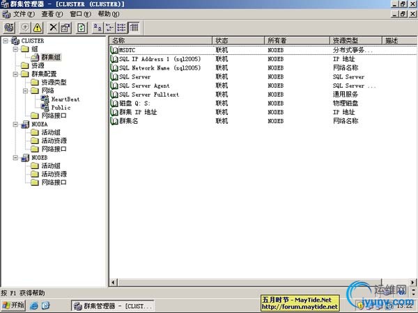Click the SQL Server Fulltext resource icon
The width and height of the screenshot is (418, 313).
pos(114,95)
